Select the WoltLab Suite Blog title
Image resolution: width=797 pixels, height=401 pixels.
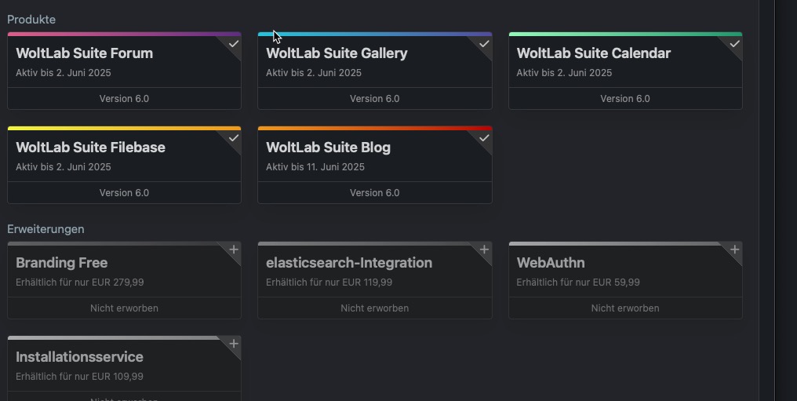click(x=328, y=148)
